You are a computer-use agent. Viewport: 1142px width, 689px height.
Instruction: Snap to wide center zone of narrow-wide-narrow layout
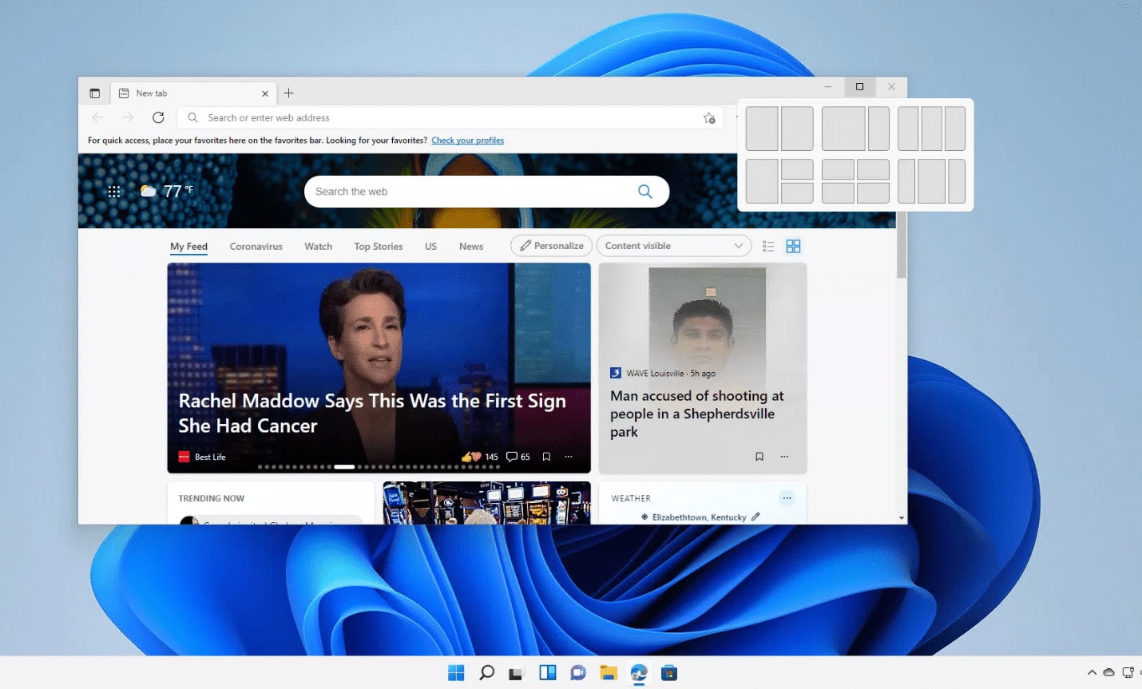(932, 181)
